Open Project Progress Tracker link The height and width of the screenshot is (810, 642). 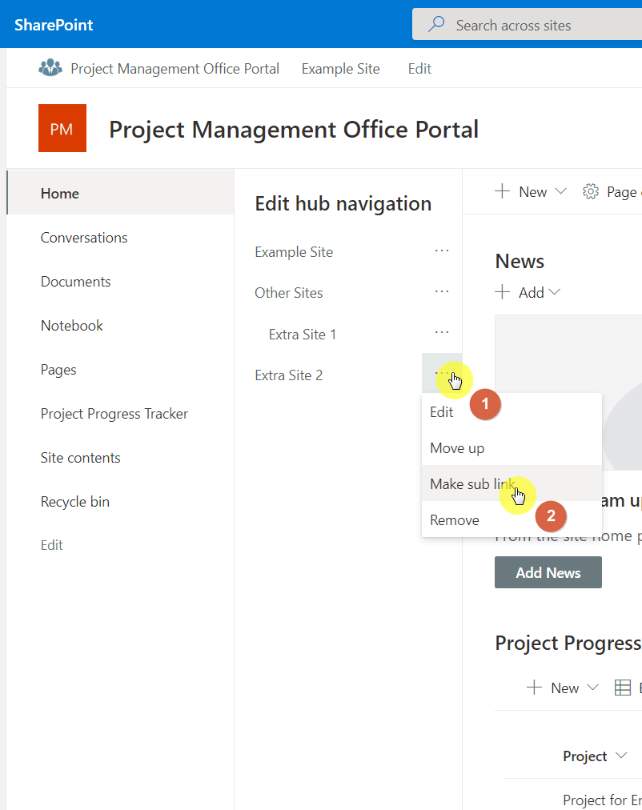[x=114, y=414]
